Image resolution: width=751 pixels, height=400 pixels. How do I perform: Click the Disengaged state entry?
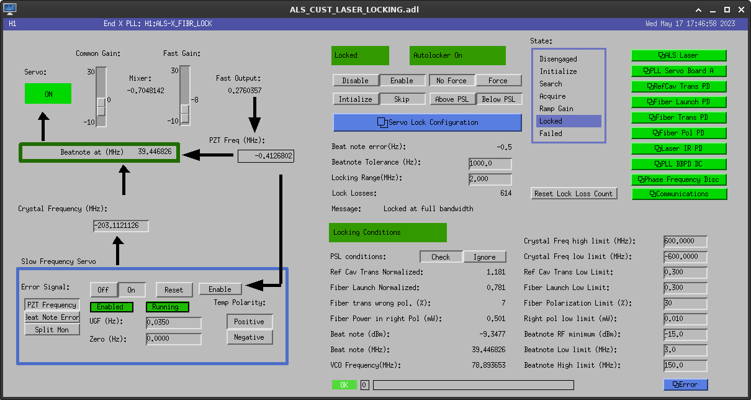tap(558, 59)
